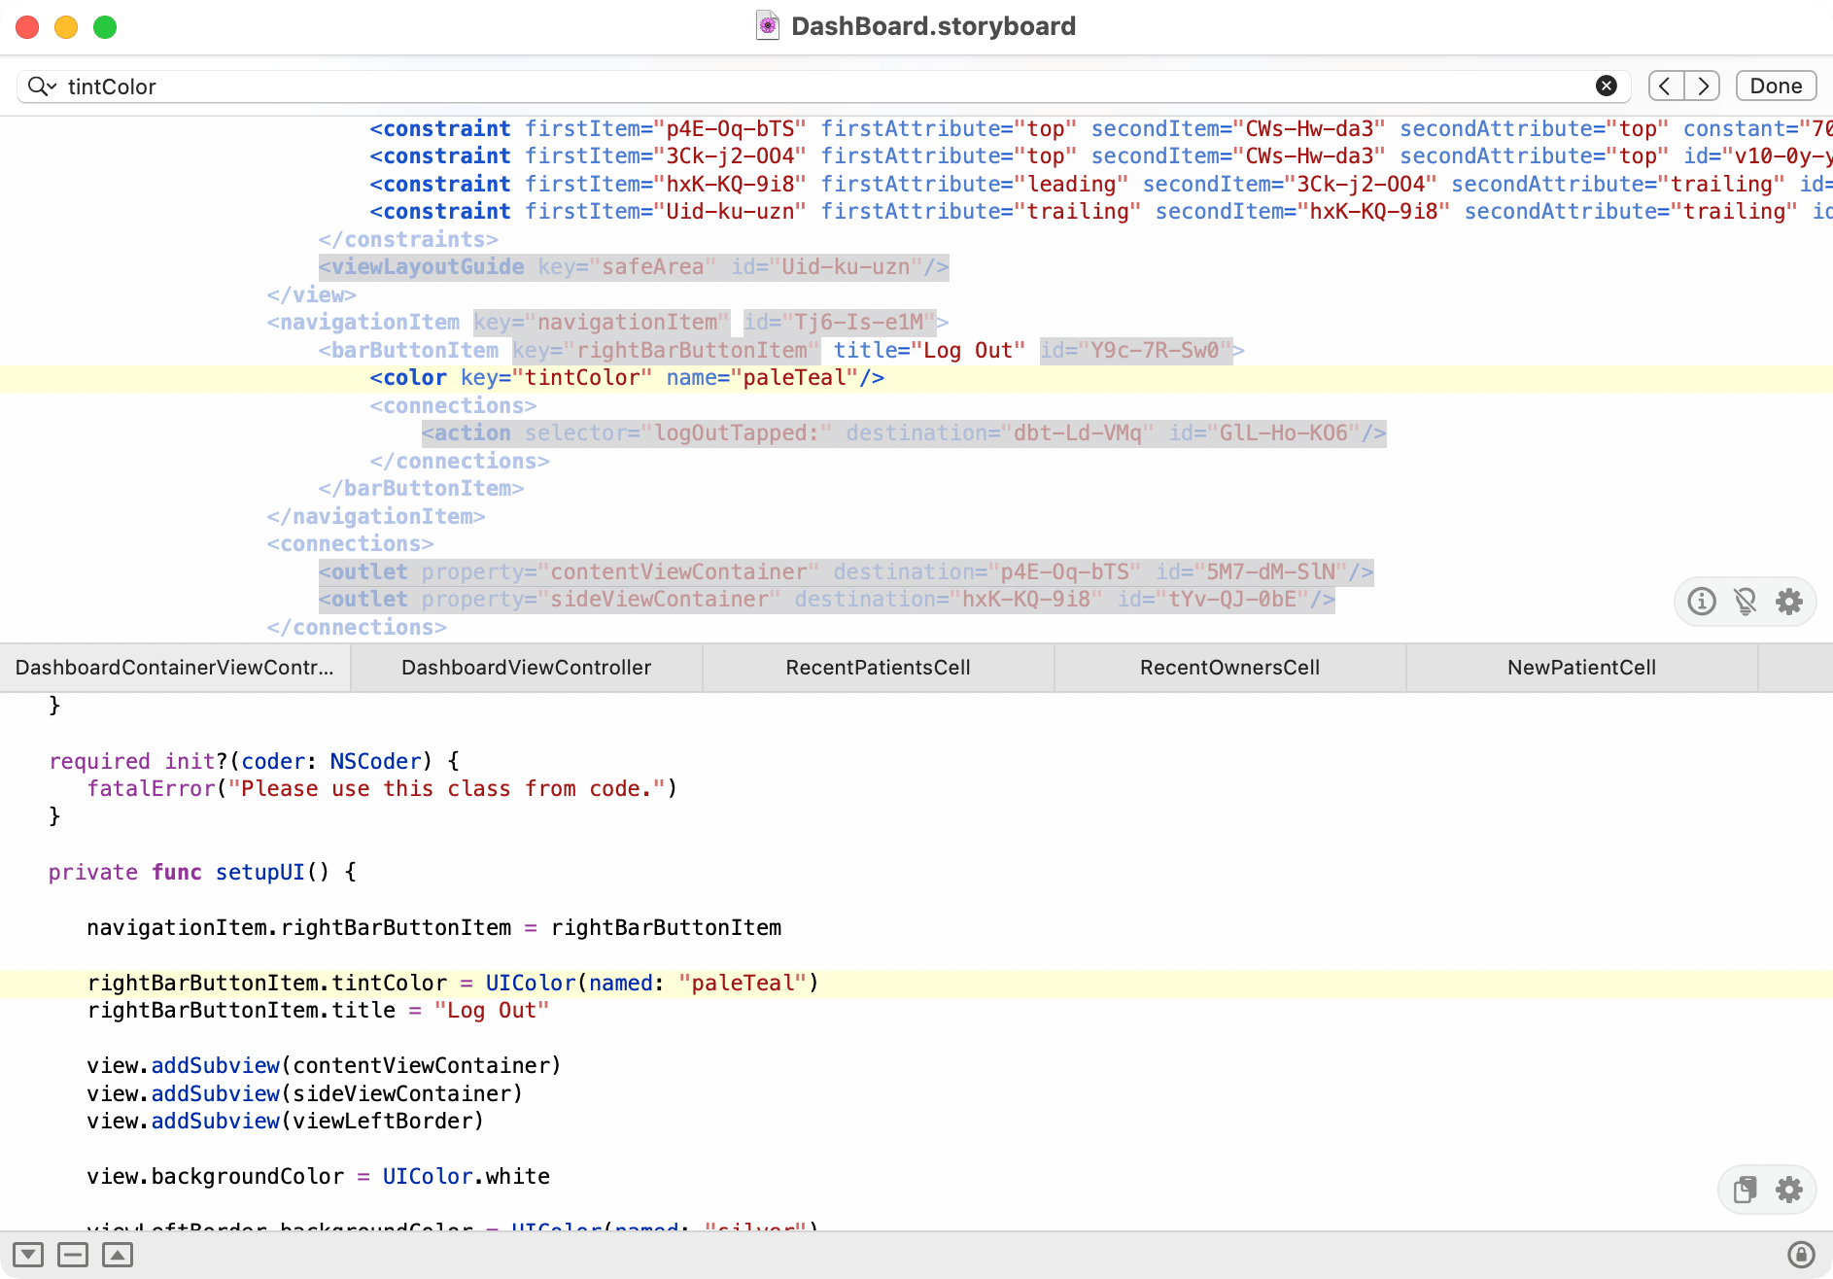
Task: Toggle the up-arrow panel button bottom left
Action: click(117, 1254)
